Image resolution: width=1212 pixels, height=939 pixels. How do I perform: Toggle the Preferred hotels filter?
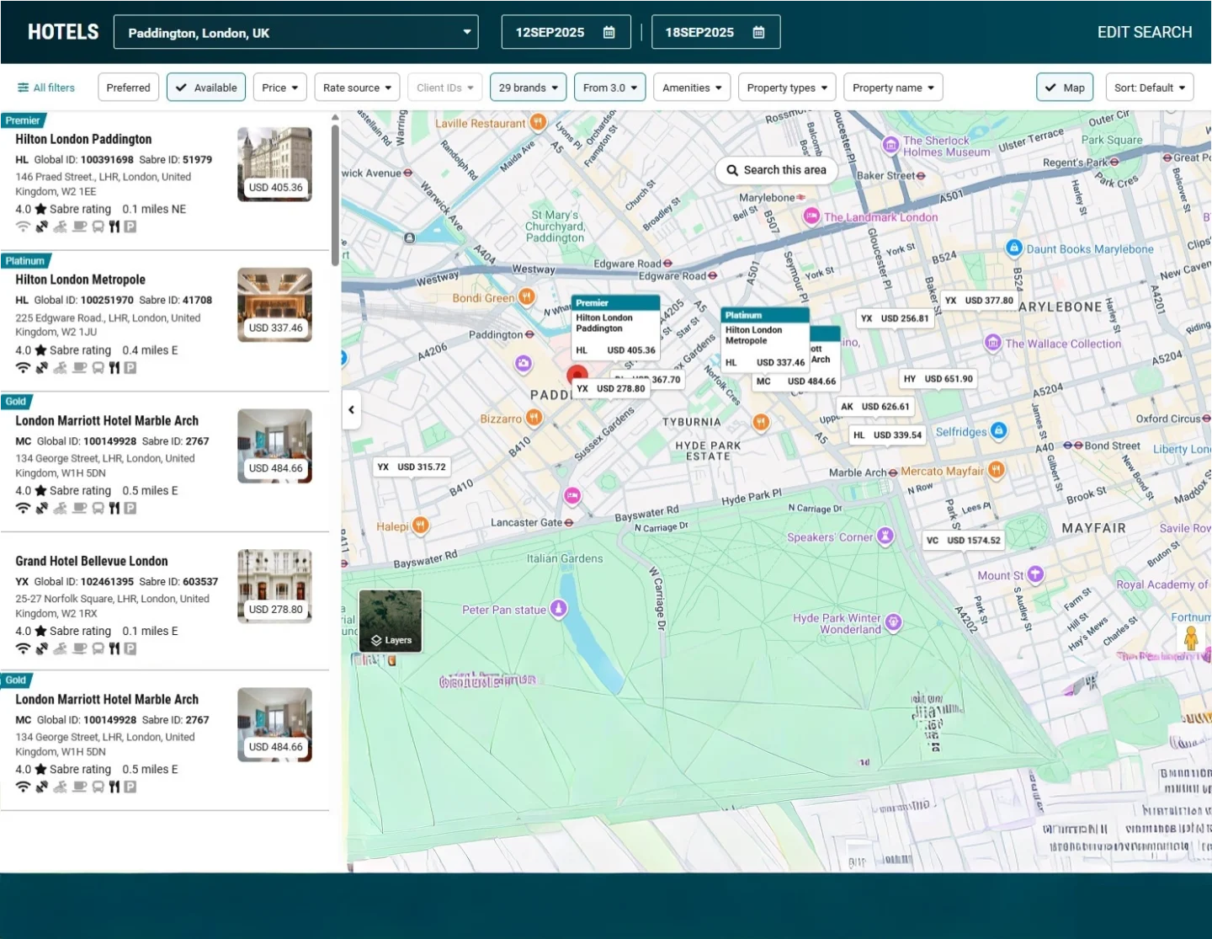(128, 87)
